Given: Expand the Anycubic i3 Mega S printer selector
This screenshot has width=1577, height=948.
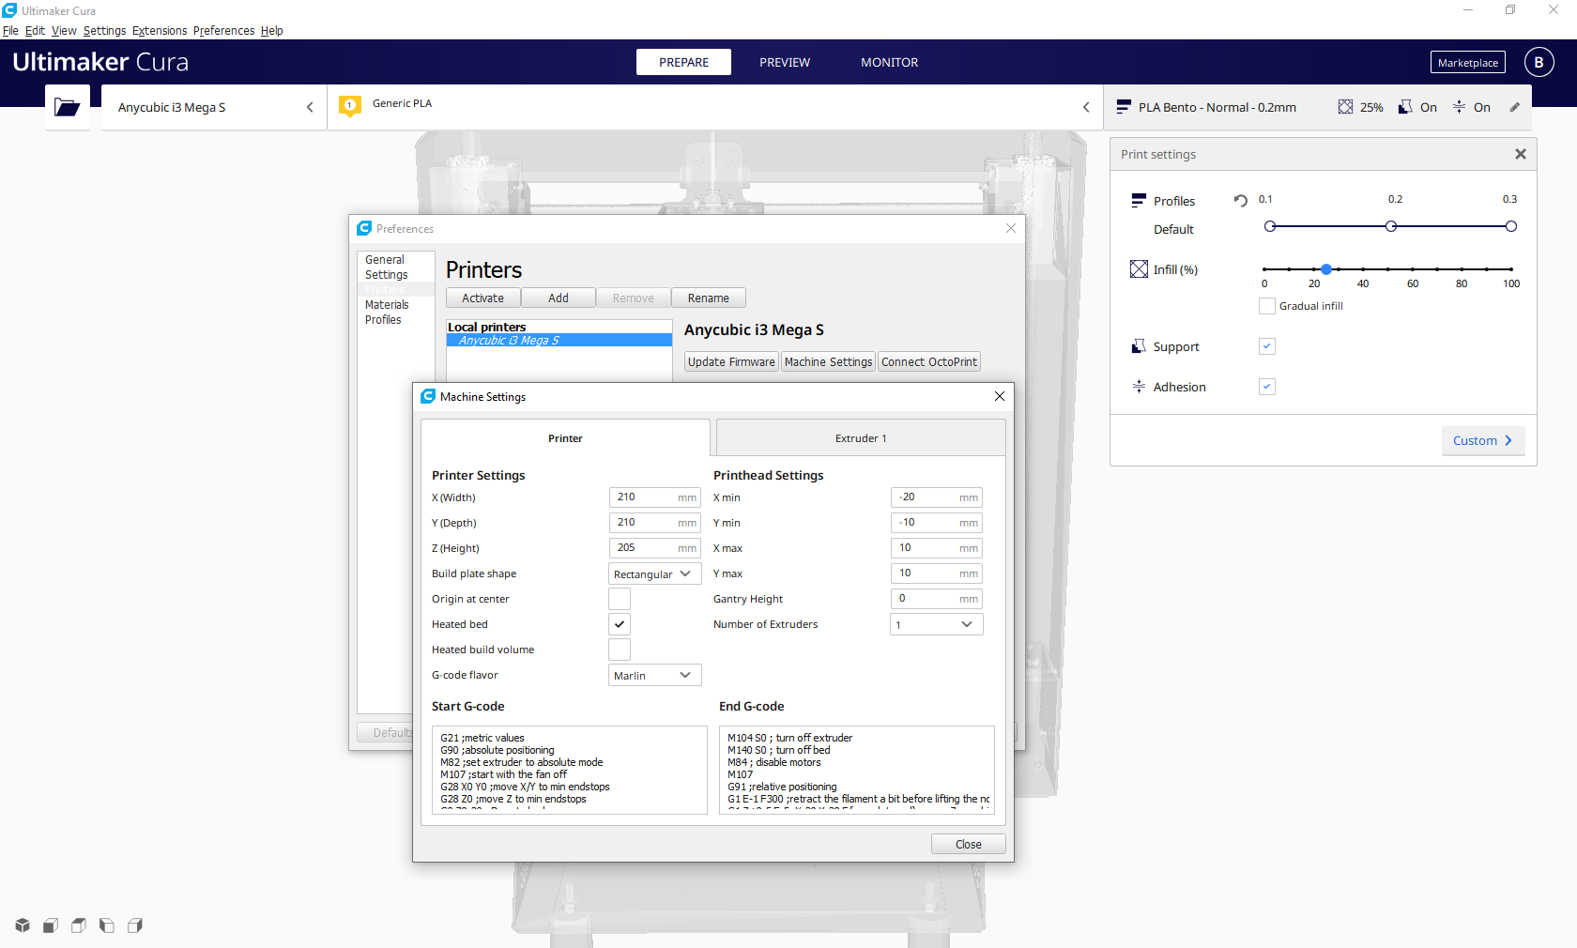Looking at the screenshot, I should point(214,107).
